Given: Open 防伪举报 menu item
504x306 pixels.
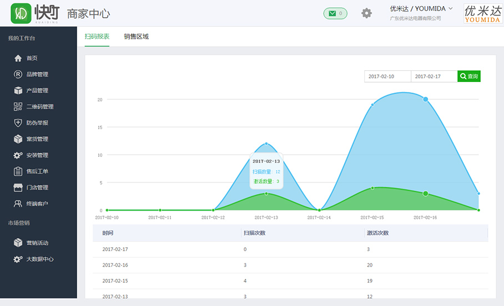Looking at the screenshot, I should point(37,123).
